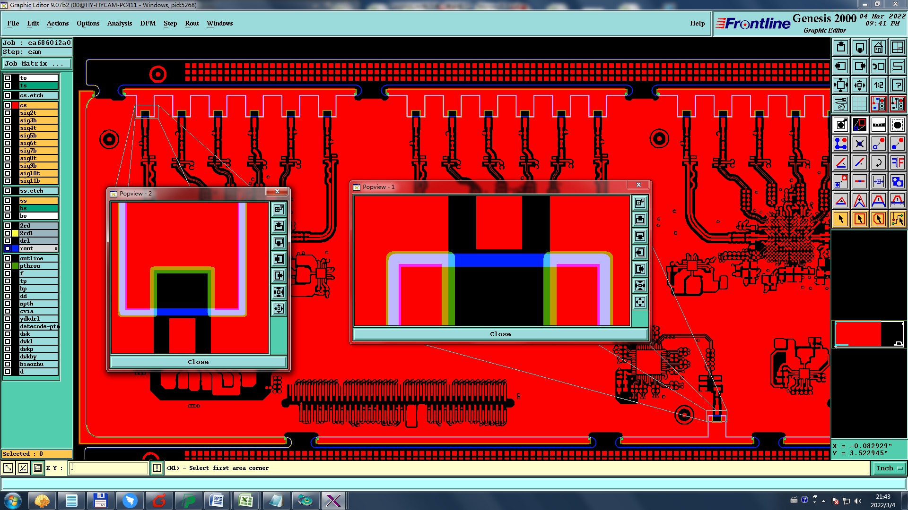Image resolution: width=908 pixels, height=510 pixels.
Task: Toggle the sig2t layer checkbox
Action: click(x=8, y=113)
